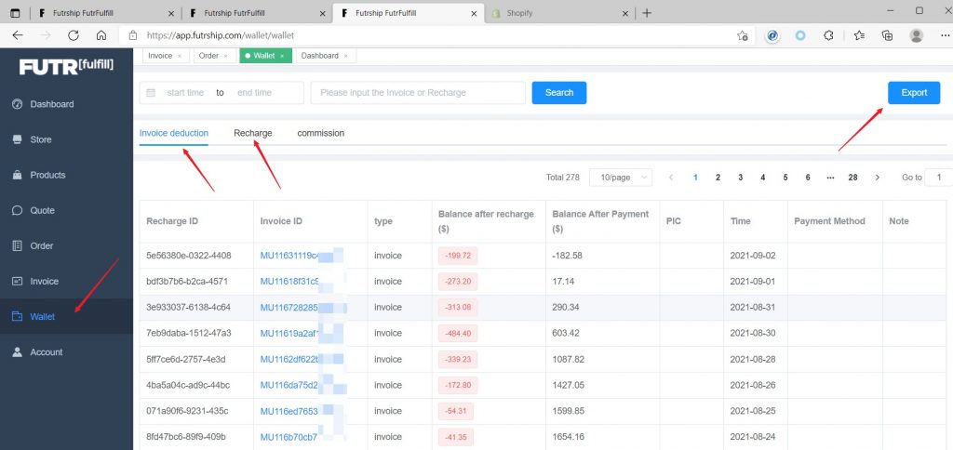Open browser collections icon

[x=887, y=35]
